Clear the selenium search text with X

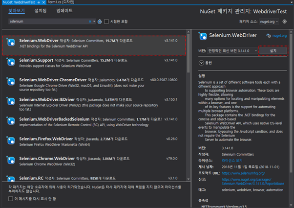[x=90, y=22]
